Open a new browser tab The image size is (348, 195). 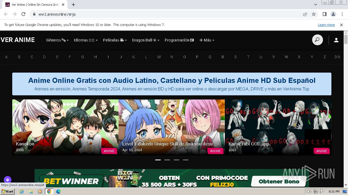pos(73,5)
